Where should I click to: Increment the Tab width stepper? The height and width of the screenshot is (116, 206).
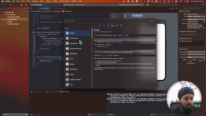point(195,59)
